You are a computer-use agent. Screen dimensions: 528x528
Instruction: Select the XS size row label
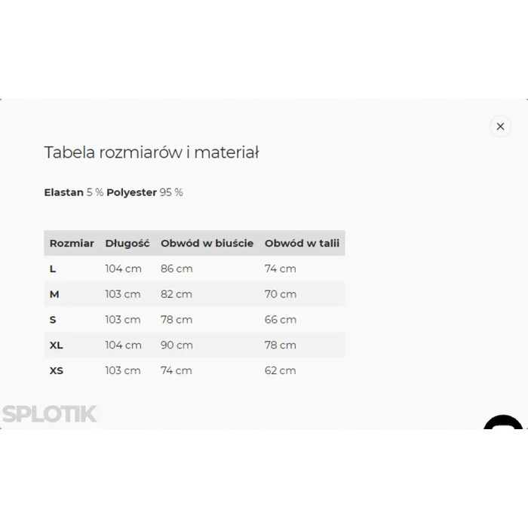coord(57,371)
